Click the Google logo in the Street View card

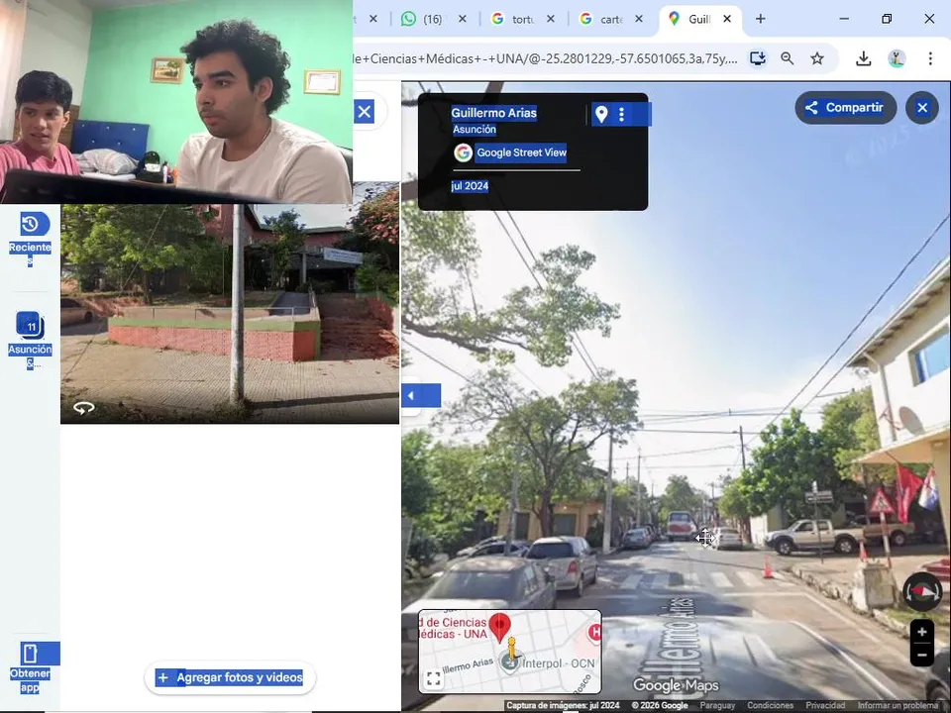coord(463,153)
